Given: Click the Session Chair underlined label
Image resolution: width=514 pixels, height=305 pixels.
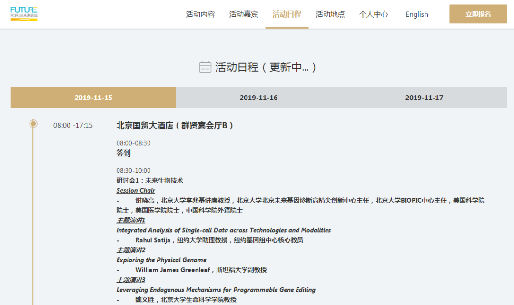Looking at the screenshot, I should click(136, 190).
